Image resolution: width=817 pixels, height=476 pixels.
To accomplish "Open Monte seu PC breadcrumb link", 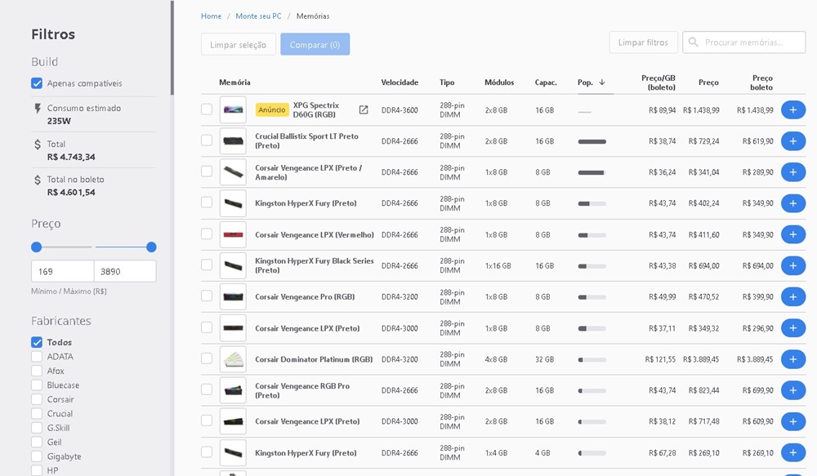I will click(258, 16).
